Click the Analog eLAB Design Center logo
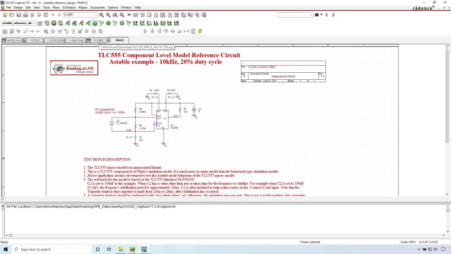The height and width of the screenshot is (254, 451). pyautogui.click(x=74, y=68)
